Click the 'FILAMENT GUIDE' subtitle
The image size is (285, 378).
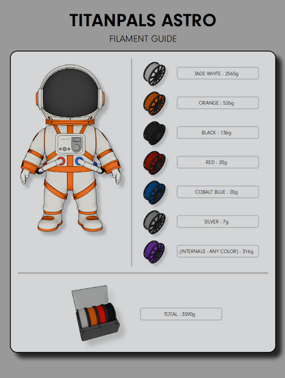point(143,39)
